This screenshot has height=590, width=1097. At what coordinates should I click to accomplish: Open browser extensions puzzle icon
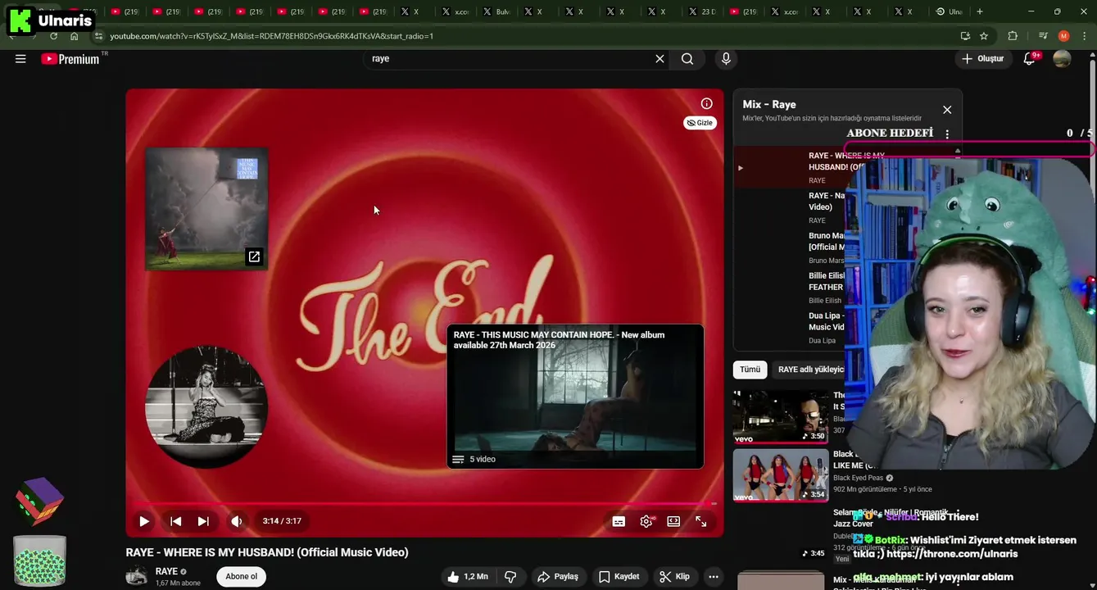coord(1013,36)
